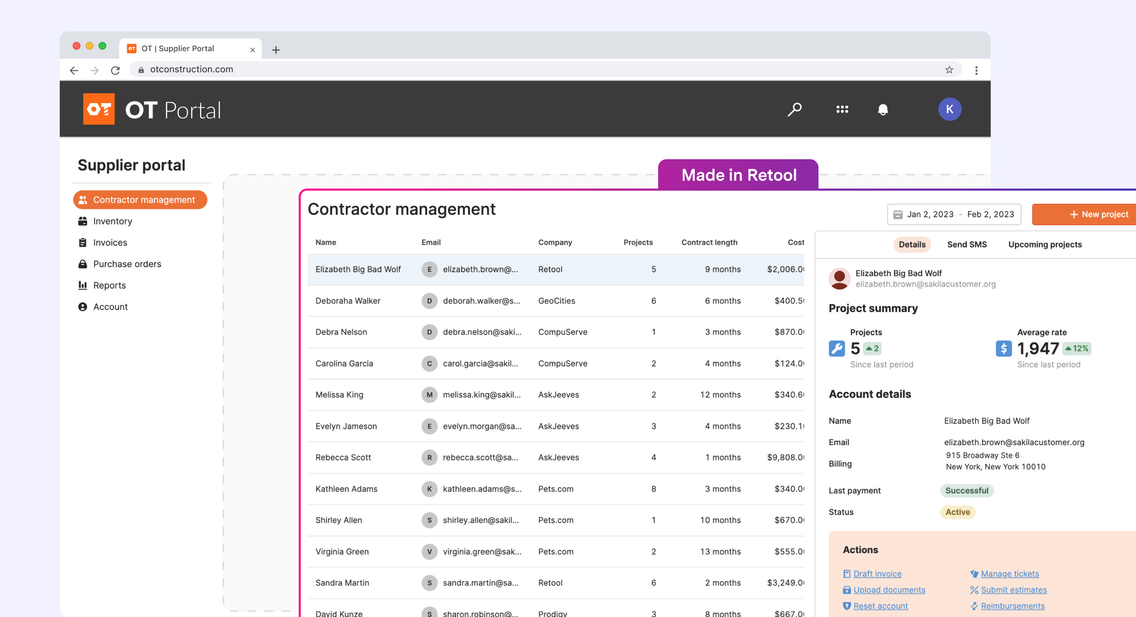The width and height of the screenshot is (1136, 617).
Task: Sort table by Name column header
Action: click(326, 243)
